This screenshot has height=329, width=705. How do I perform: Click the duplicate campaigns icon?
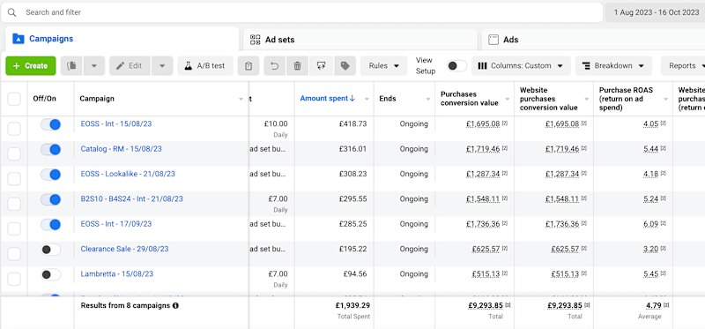pos(71,65)
